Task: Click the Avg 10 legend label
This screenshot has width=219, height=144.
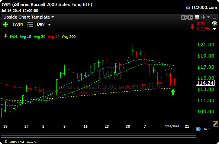Action: point(25,37)
